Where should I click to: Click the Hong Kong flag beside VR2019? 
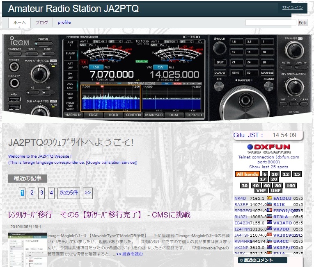point(269,235)
